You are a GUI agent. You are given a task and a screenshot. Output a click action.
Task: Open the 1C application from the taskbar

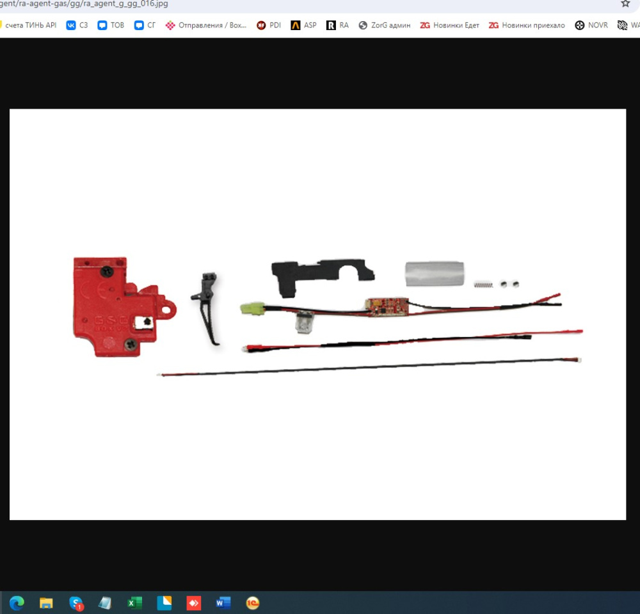pyautogui.click(x=253, y=602)
